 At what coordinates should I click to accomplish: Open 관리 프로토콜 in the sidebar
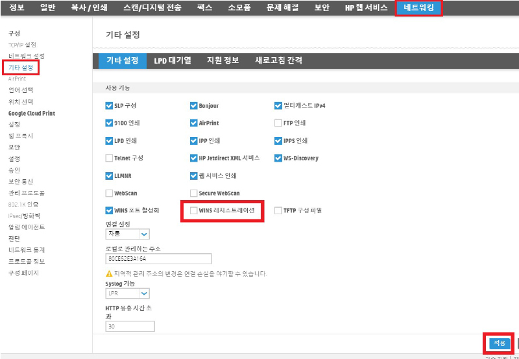pyautogui.click(x=27, y=193)
